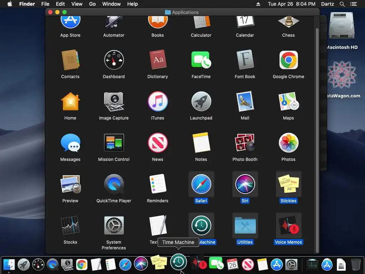Open Google Chrome from the Dock
This screenshot has width=365, height=274.
pos(82,264)
